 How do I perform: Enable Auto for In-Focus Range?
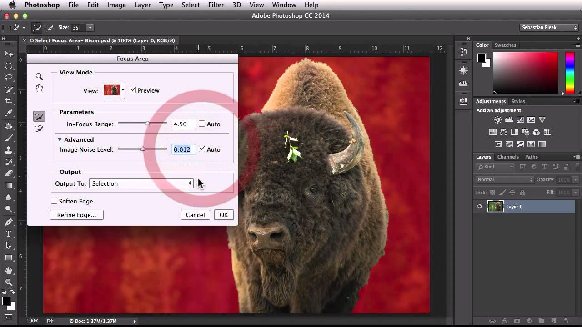point(202,124)
